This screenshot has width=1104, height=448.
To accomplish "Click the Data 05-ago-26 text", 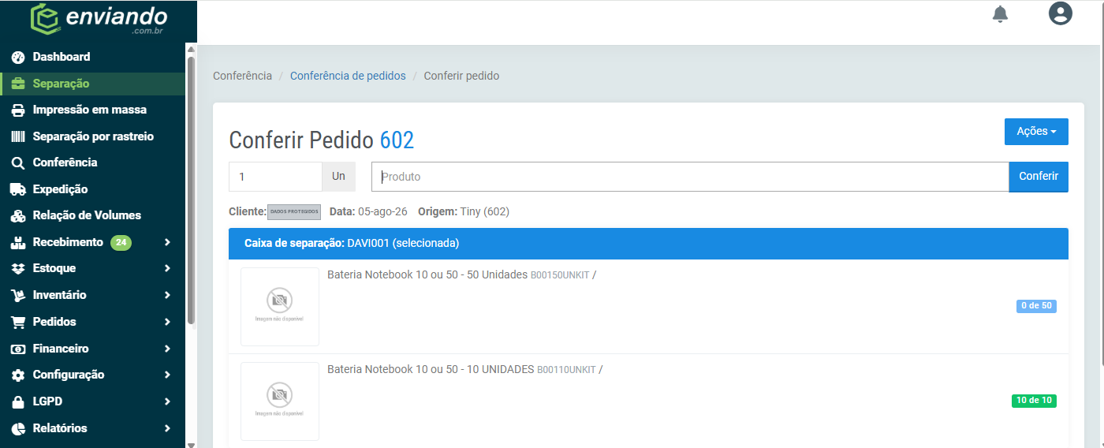I will tap(368, 211).
